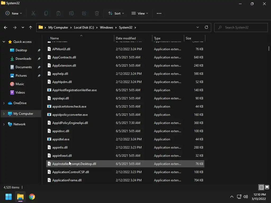Open the New dropdown menu
This screenshot has width=271, height=203.
(14, 13)
